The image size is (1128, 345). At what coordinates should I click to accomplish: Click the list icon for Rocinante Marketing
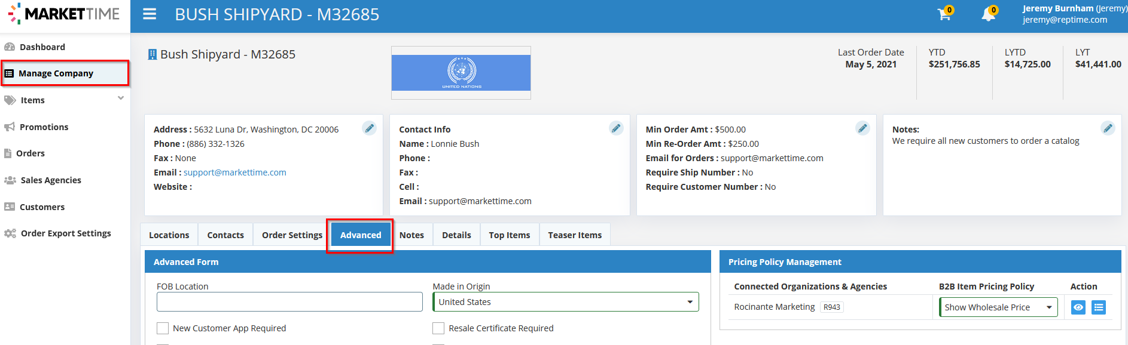click(1099, 307)
